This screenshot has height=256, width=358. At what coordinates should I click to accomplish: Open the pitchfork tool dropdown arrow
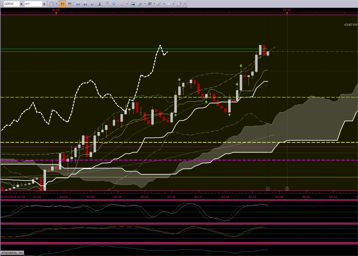pos(145,4)
